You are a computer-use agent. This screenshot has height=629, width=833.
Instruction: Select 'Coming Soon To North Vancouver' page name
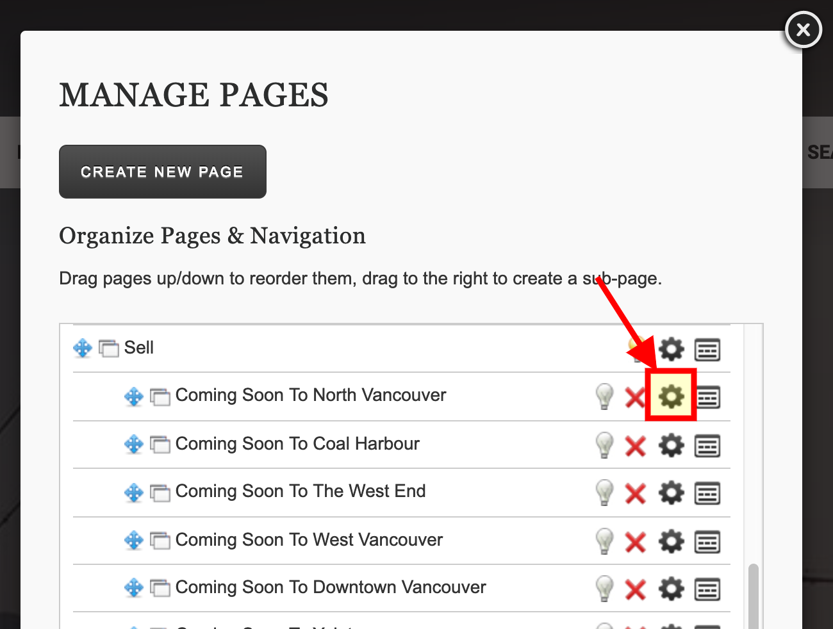coord(311,395)
